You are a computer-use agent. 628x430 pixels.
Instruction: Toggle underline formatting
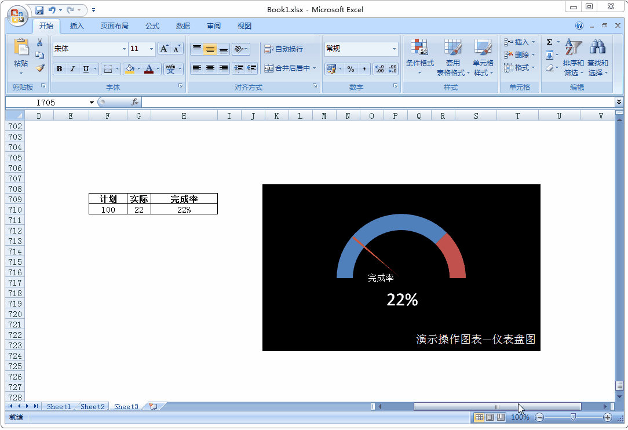(86, 69)
